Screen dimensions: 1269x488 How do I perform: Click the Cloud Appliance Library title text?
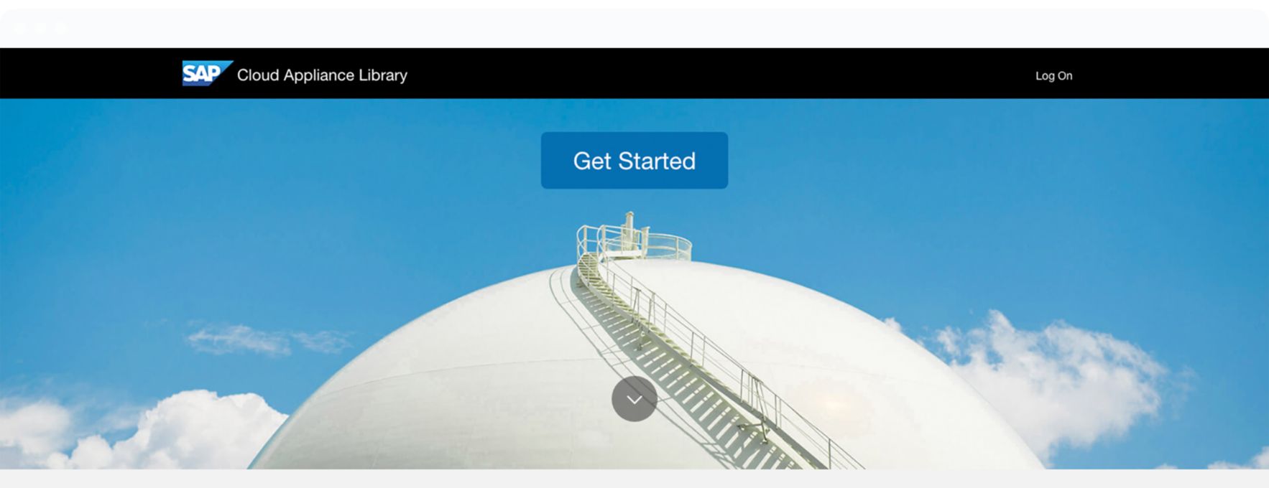click(x=322, y=75)
